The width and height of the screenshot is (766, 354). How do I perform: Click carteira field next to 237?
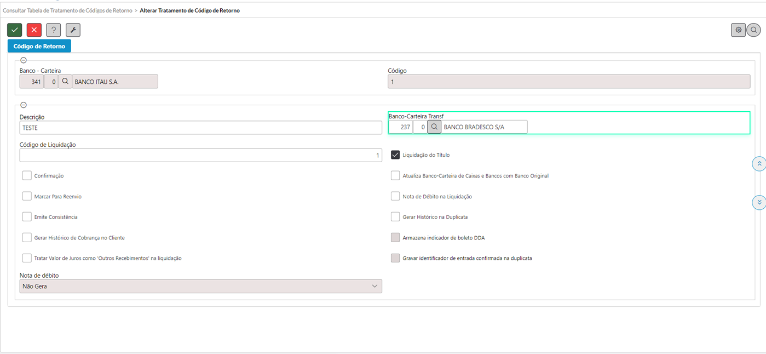(420, 127)
